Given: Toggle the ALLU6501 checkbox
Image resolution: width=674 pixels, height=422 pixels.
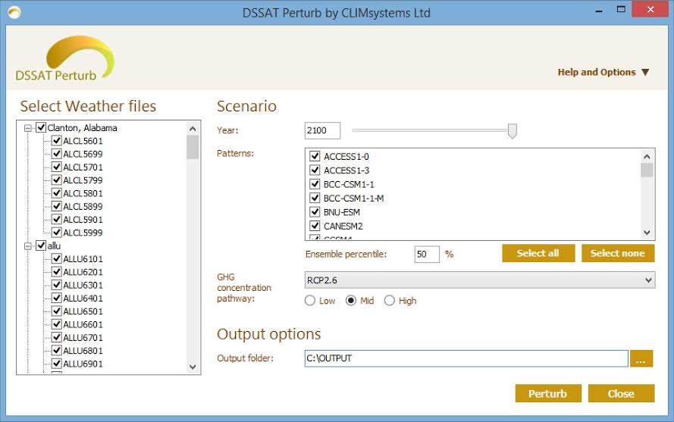Looking at the screenshot, I should (56, 311).
